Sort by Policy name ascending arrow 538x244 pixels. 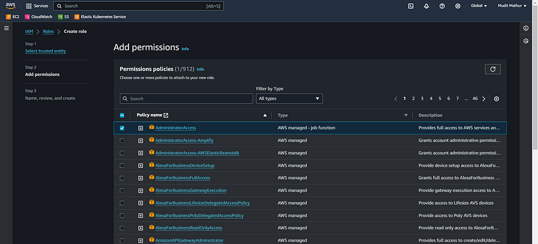265,115
